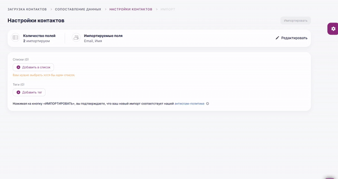
Task: Click the info icon after антиспам-политике
Action: pyautogui.click(x=207, y=104)
